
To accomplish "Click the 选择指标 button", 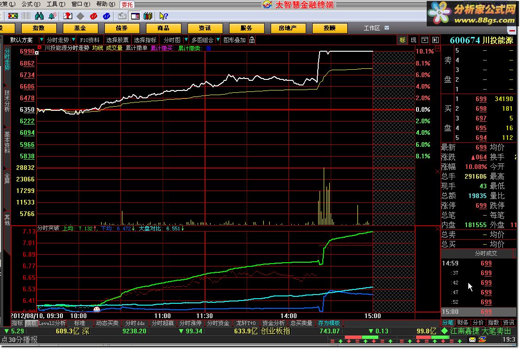I will (x=145, y=40).
